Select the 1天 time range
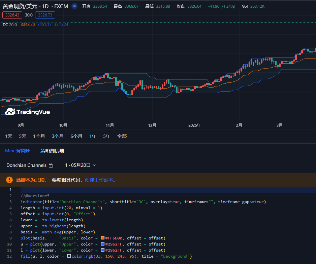This screenshot has width=316, height=264. point(9,136)
